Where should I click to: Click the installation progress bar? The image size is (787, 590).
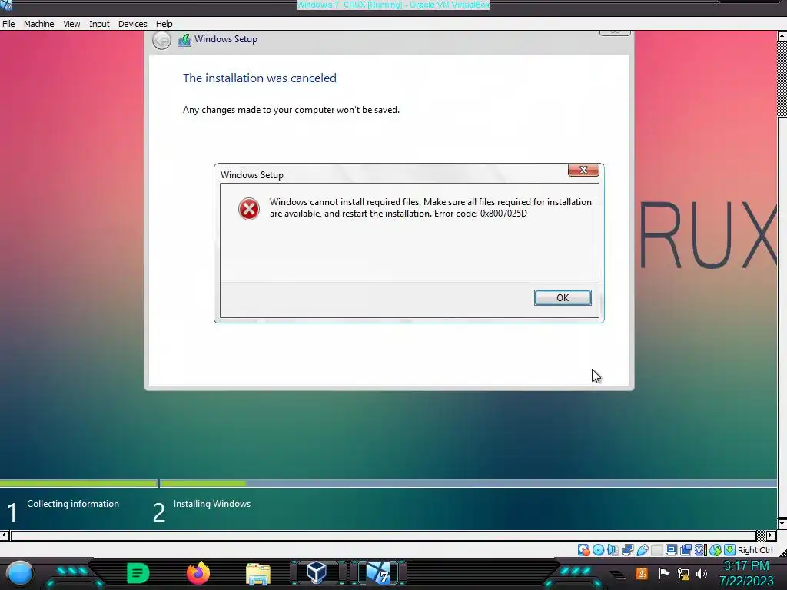click(x=388, y=484)
